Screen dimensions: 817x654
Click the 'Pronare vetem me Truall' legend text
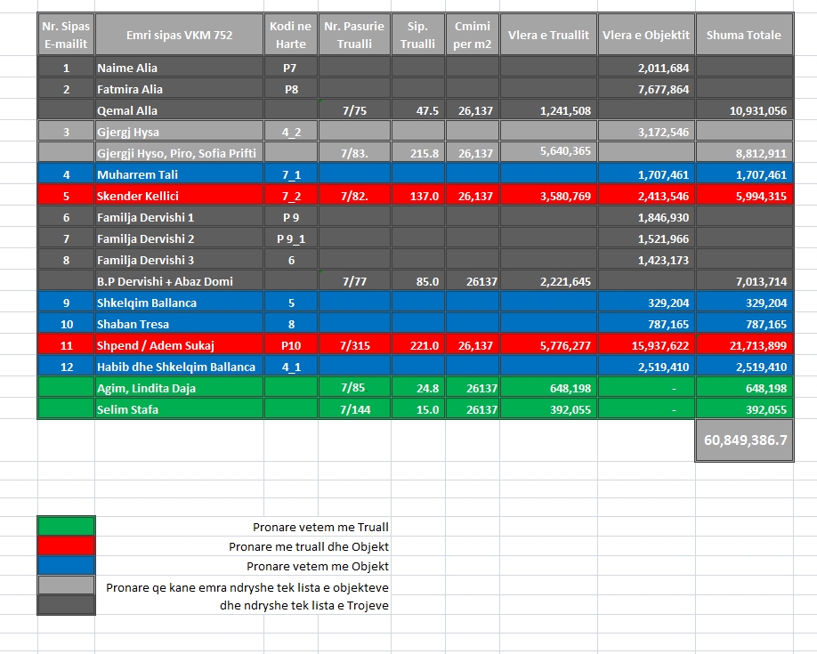click(320, 527)
